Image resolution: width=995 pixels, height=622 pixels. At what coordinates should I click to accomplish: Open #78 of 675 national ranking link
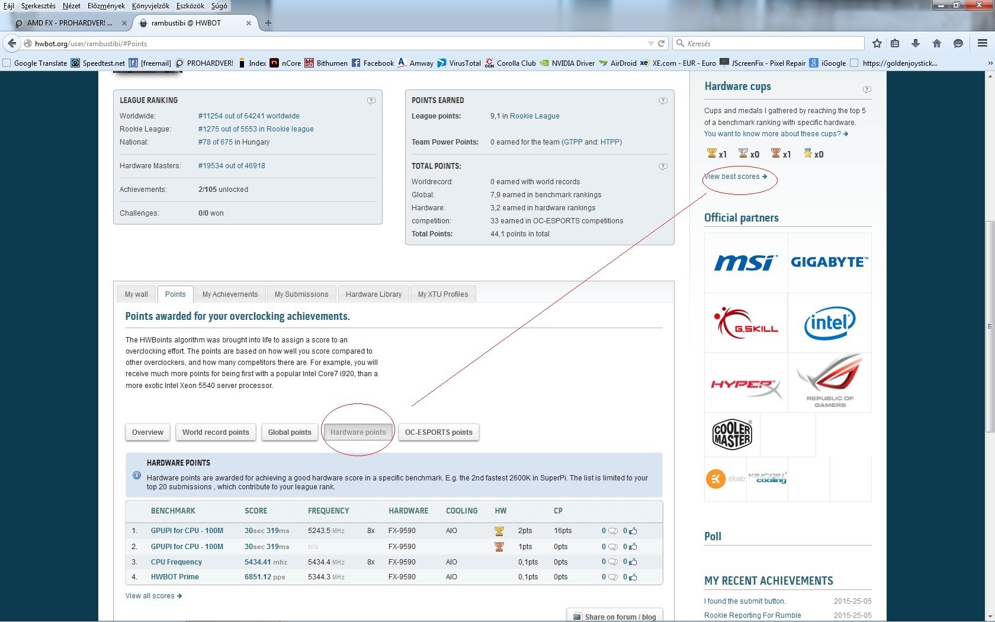(x=215, y=142)
